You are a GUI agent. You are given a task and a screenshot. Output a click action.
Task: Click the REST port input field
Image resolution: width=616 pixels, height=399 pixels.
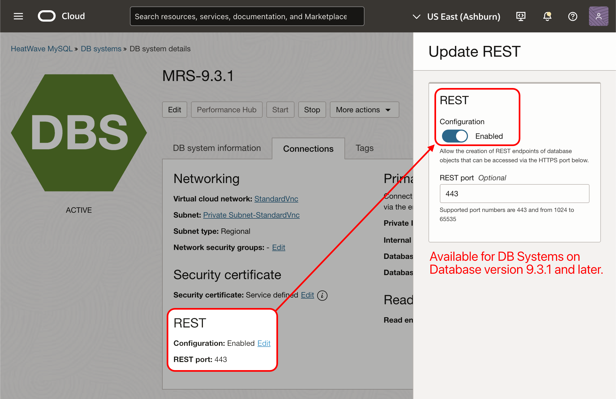(x=514, y=194)
